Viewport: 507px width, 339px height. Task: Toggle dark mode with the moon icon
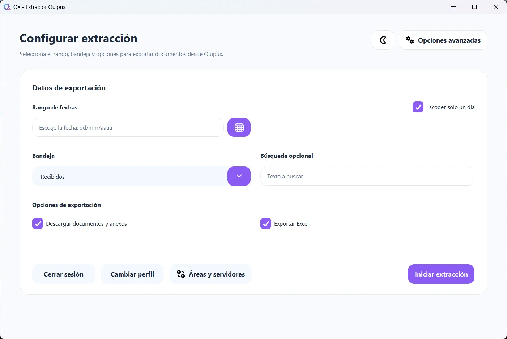(383, 40)
